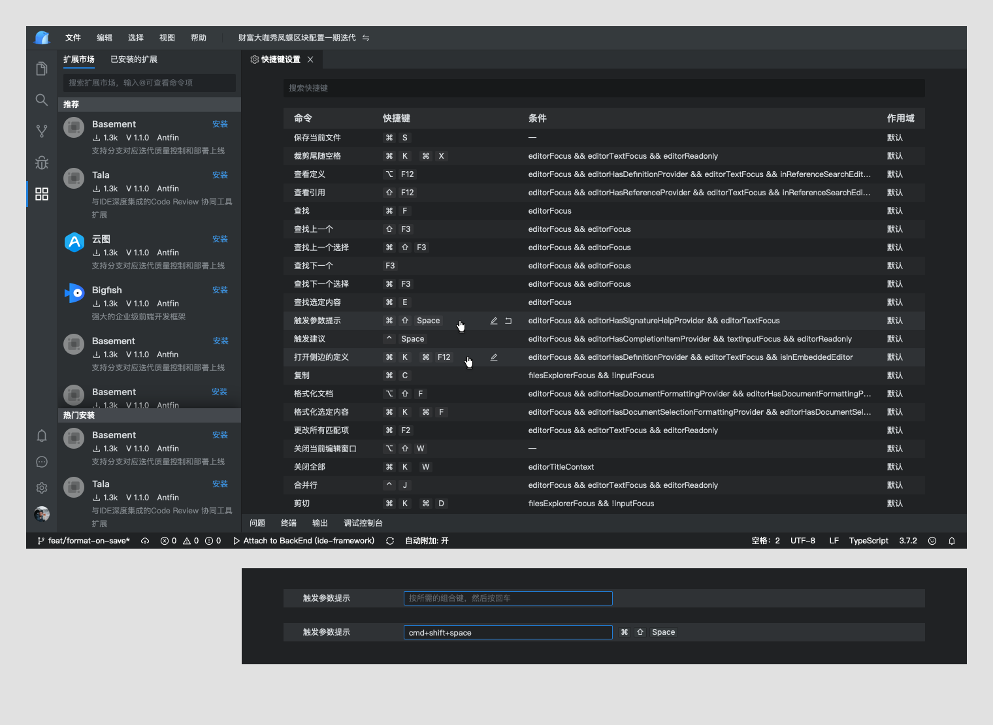Collapse the 推荐 section header
Screen dimensions: 993x725
(150, 105)
